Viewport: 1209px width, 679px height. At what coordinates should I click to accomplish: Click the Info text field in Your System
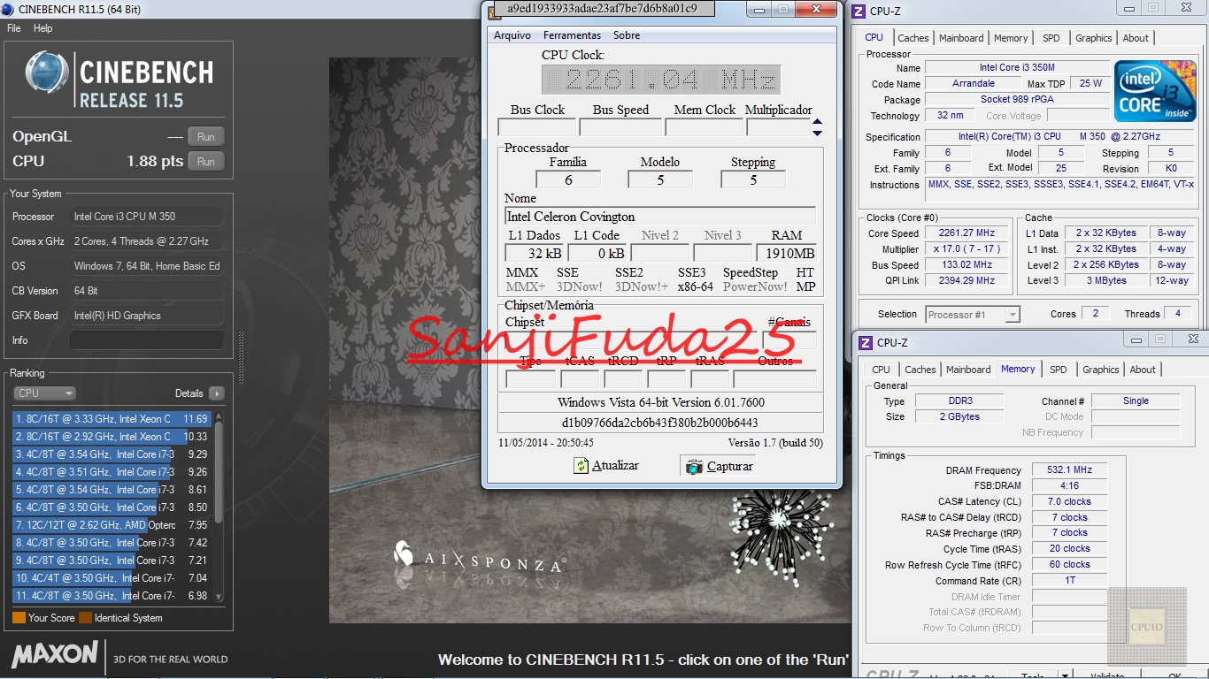146,340
